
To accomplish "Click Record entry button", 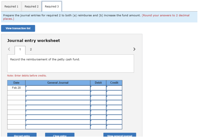I will (22, 135).
